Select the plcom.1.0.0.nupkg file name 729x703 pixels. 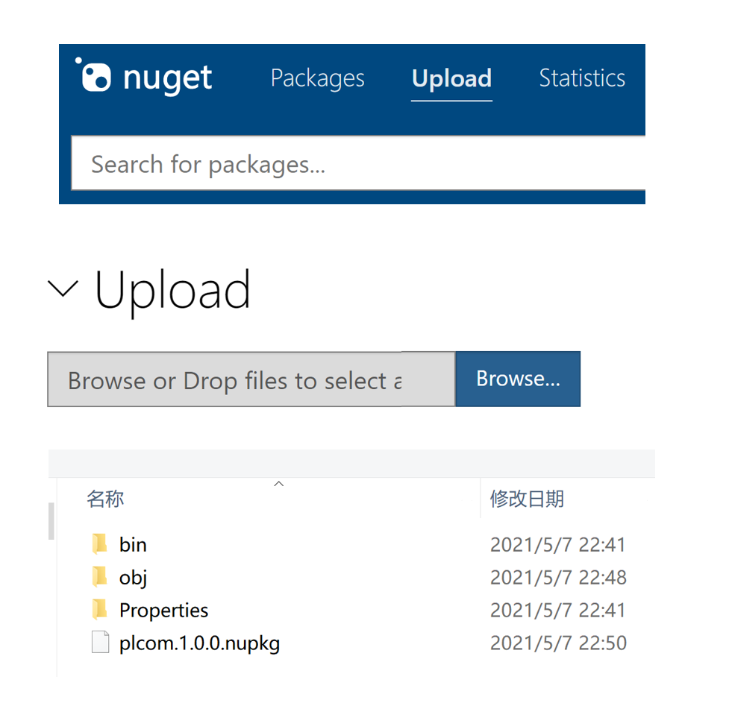tap(199, 643)
